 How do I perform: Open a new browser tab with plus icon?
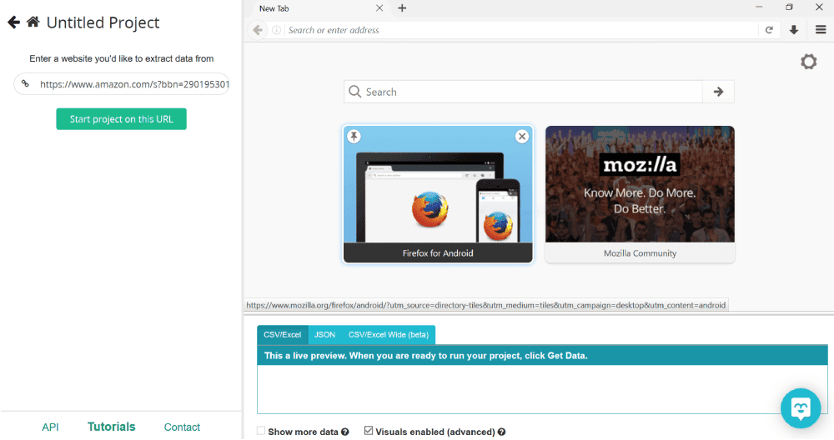[x=402, y=8]
